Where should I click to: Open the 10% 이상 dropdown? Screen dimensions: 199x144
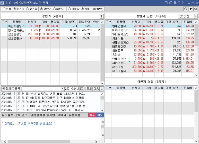pos(196,16)
